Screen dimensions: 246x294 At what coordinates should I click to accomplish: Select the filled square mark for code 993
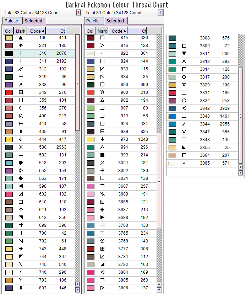pyautogui.click(x=102, y=155)
